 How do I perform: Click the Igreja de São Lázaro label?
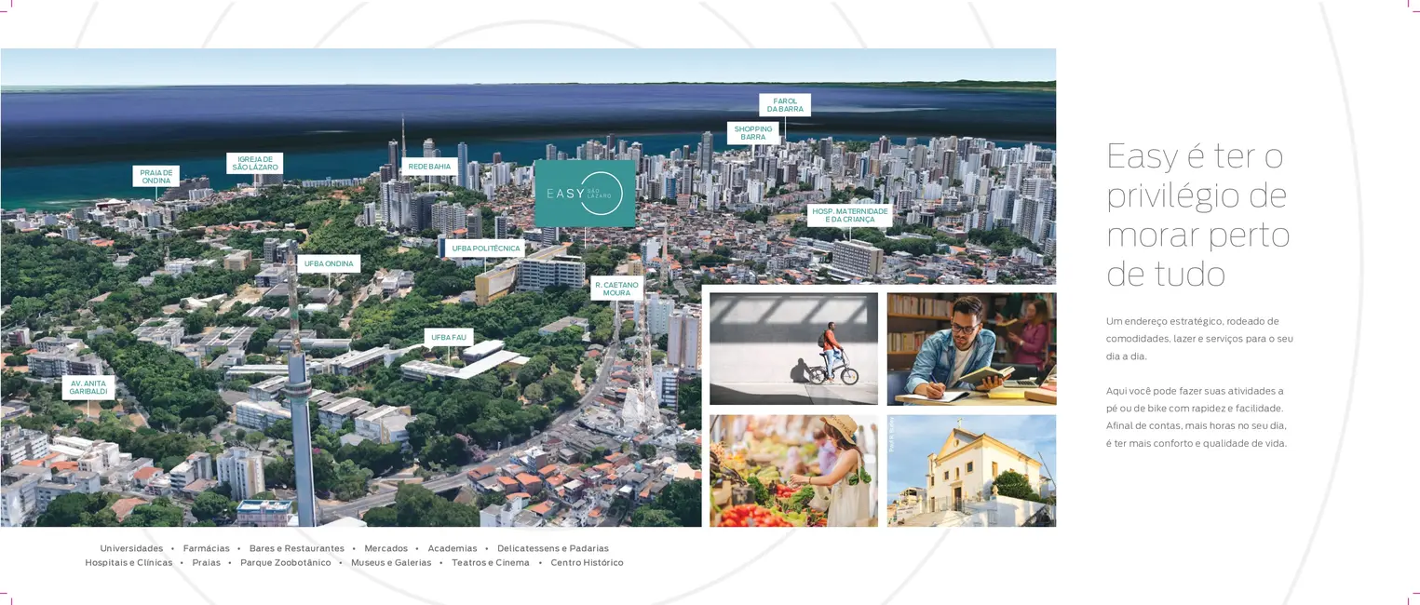point(254,163)
